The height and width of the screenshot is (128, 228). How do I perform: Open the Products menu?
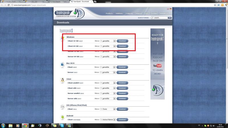[109, 13]
